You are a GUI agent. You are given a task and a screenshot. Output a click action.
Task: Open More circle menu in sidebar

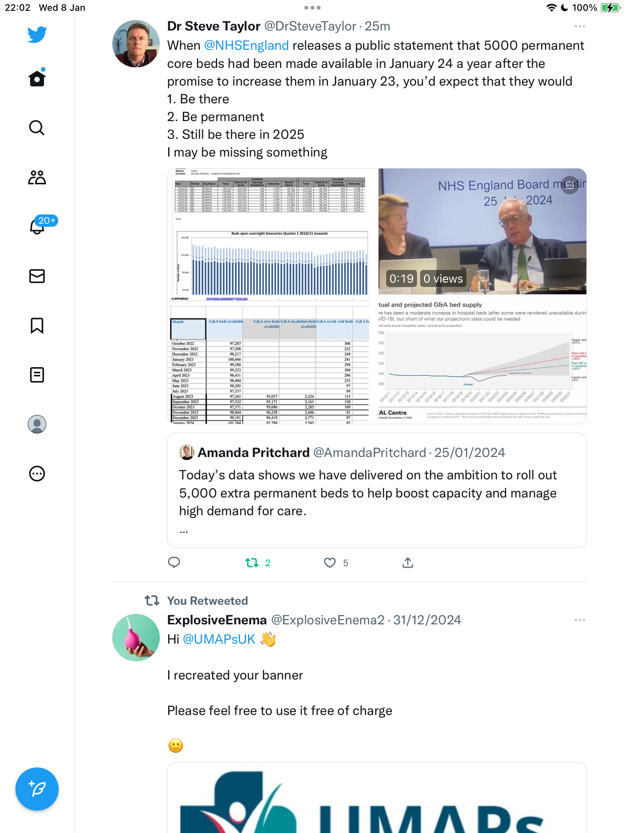(x=37, y=474)
